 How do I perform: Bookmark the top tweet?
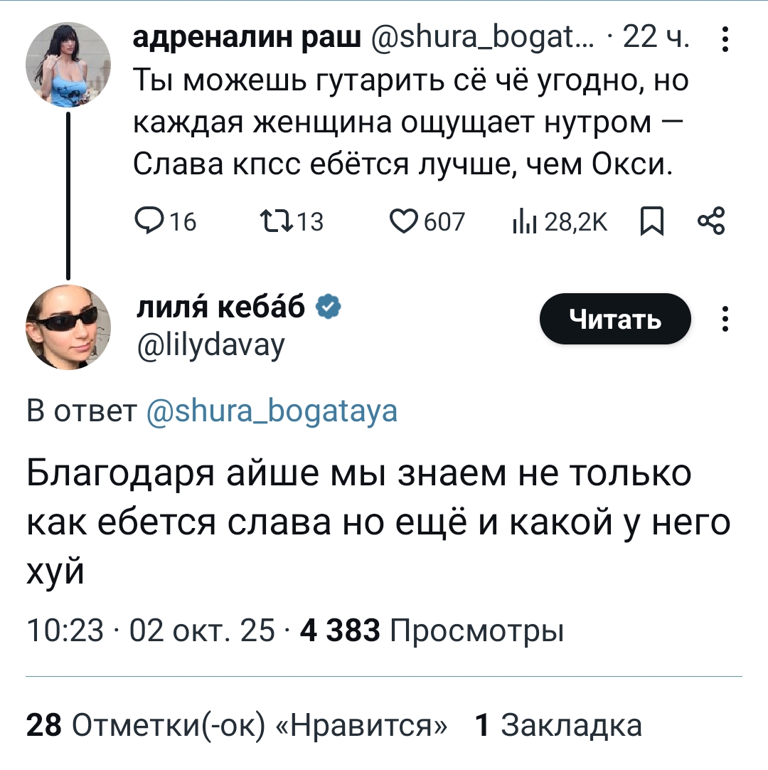pyautogui.click(x=650, y=223)
